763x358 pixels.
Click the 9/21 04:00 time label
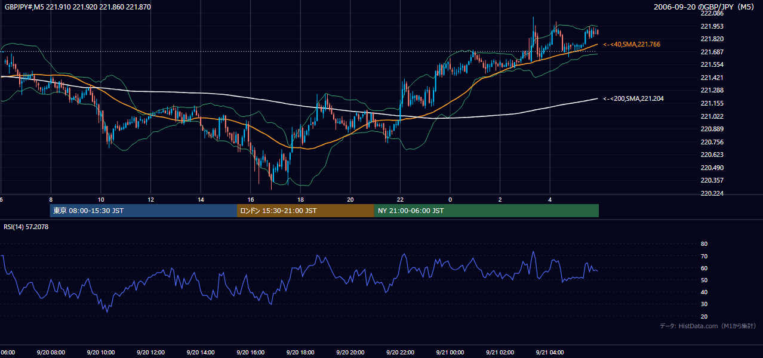coord(549,353)
